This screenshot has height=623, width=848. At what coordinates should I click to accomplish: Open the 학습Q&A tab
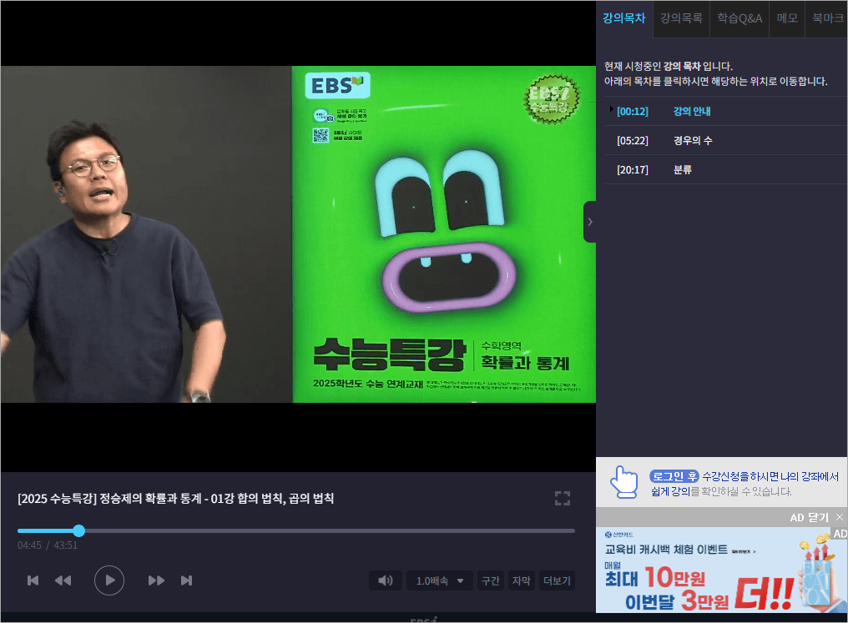739,18
